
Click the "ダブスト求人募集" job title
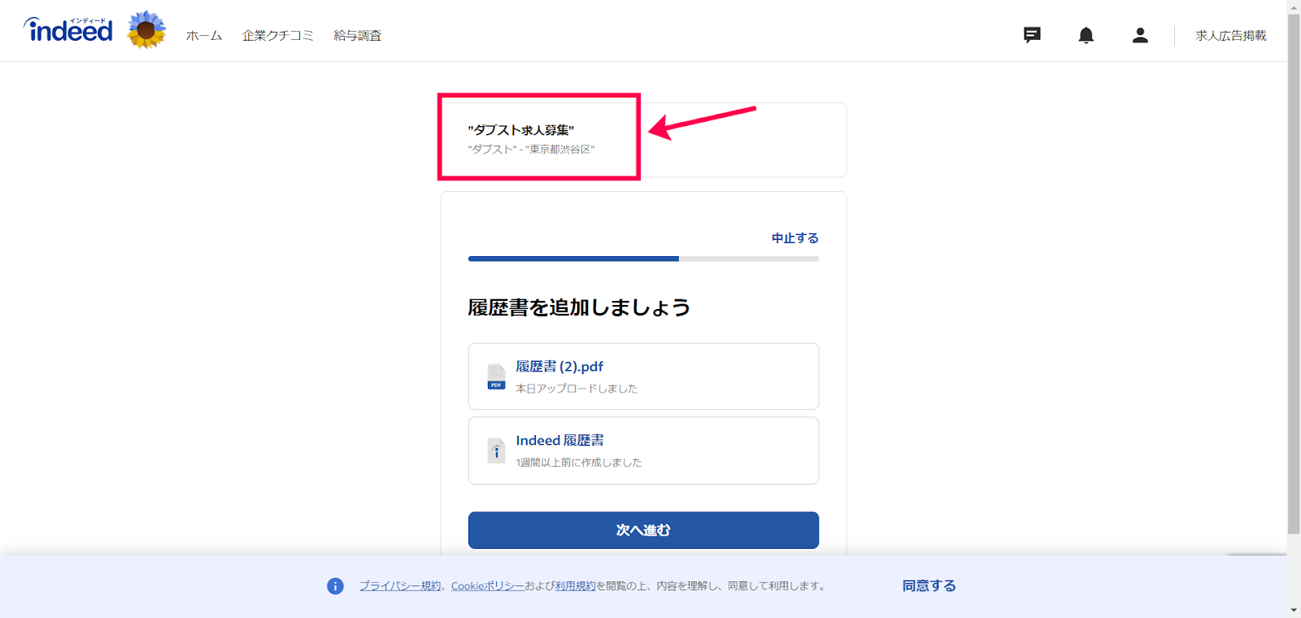pyautogui.click(x=521, y=130)
